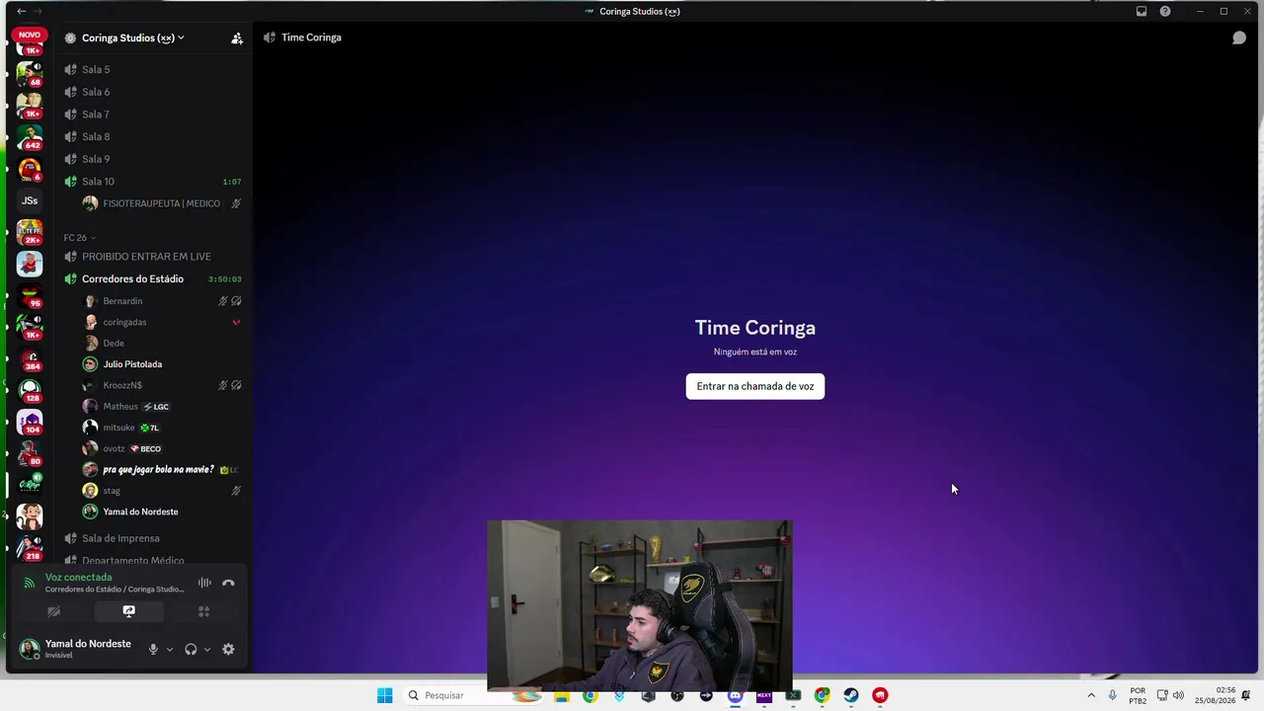Open the Sala 7 voice channel
The height and width of the screenshot is (711, 1264).
(153, 115)
